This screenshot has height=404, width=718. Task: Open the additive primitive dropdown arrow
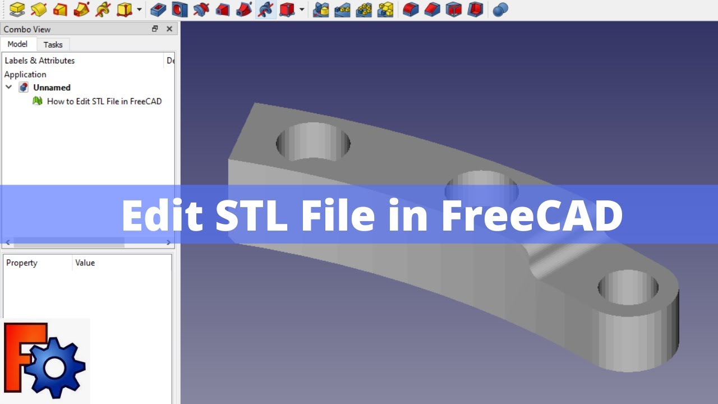tap(139, 10)
